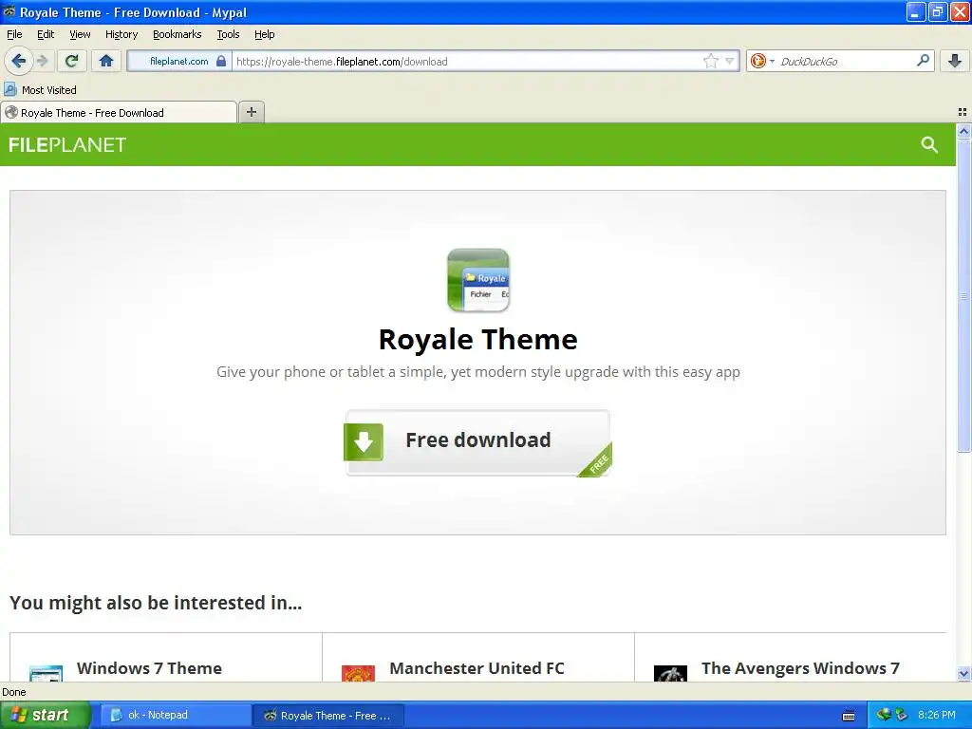Click the page scrollbar down arrow
This screenshot has height=729, width=972.
pos(963,673)
